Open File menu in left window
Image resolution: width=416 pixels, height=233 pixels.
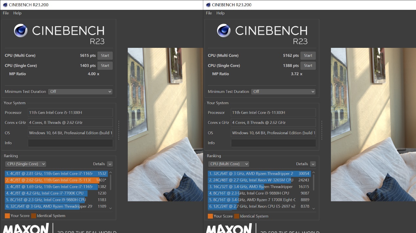pyautogui.click(x=6, y=13)
